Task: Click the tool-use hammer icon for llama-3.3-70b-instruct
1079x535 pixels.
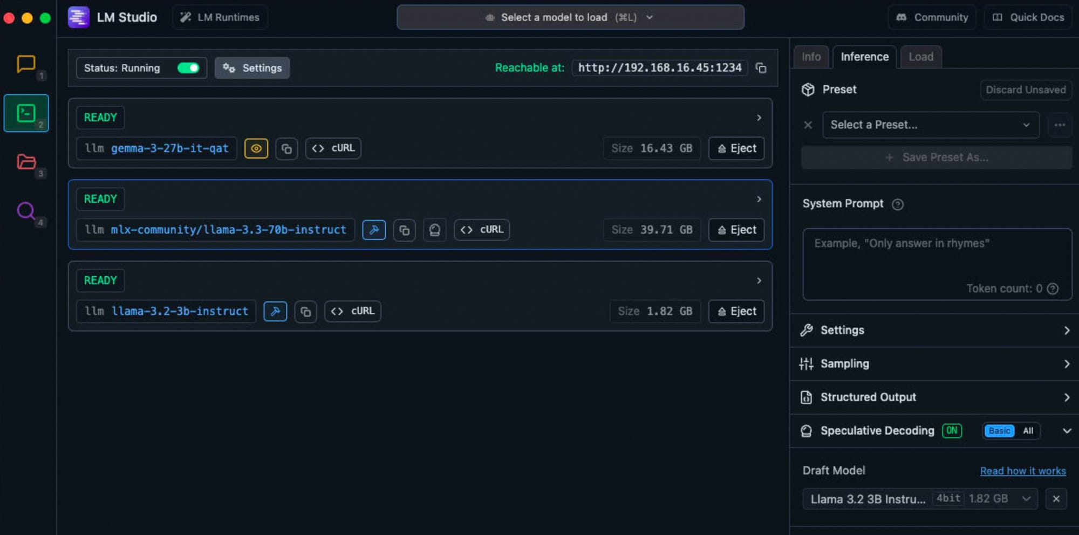Action: click(x=374, y=230)
